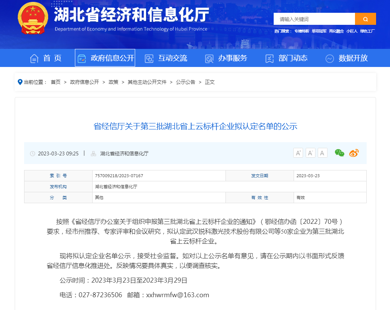Open 首页 home navigation tab
Viewport: 390px width, 310px height.
click(46, 58)
